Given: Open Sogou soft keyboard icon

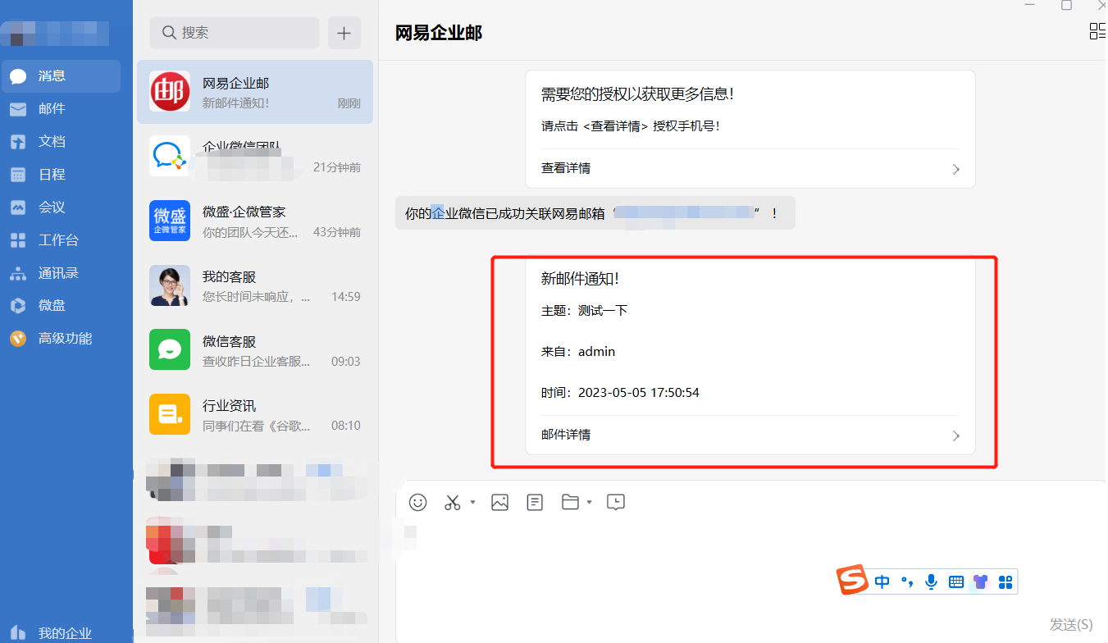Looking at the screenshot, I should (x=955, y=582).
